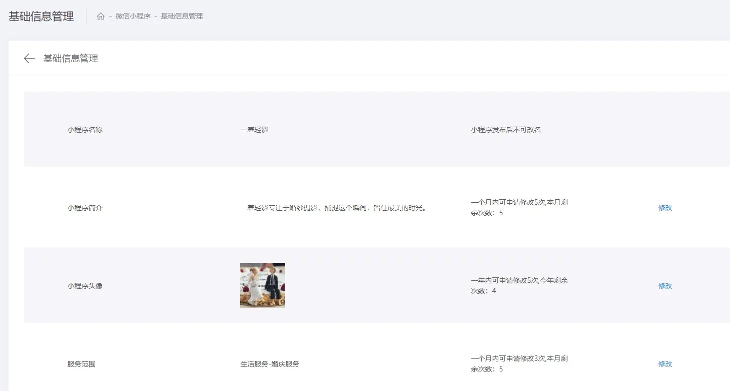
Task: Click the 小程序名称 row label
Action: (x=85, y=130)
